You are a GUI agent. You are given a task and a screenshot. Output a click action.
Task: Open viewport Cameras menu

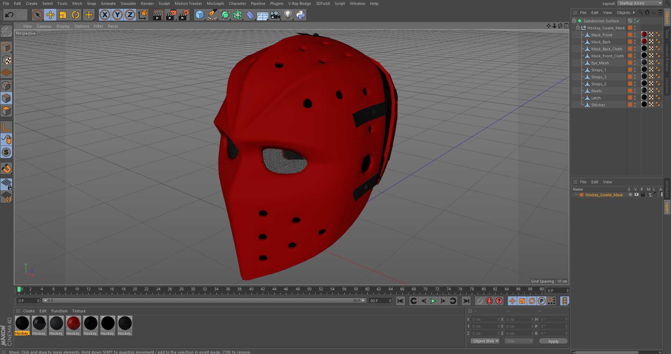pos(44,26)
